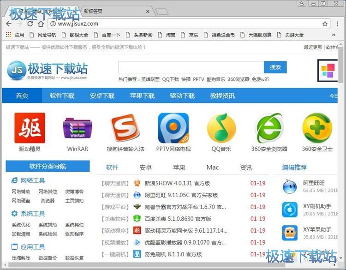
Task: Open the 360安全浏览器 icon
Action: click(269, 128)
